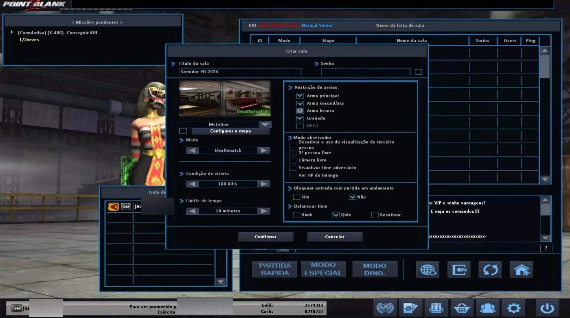Check Rank under Balancear time
The width and height of the screenshot is (570, 318).
click(x=297, y=215)
